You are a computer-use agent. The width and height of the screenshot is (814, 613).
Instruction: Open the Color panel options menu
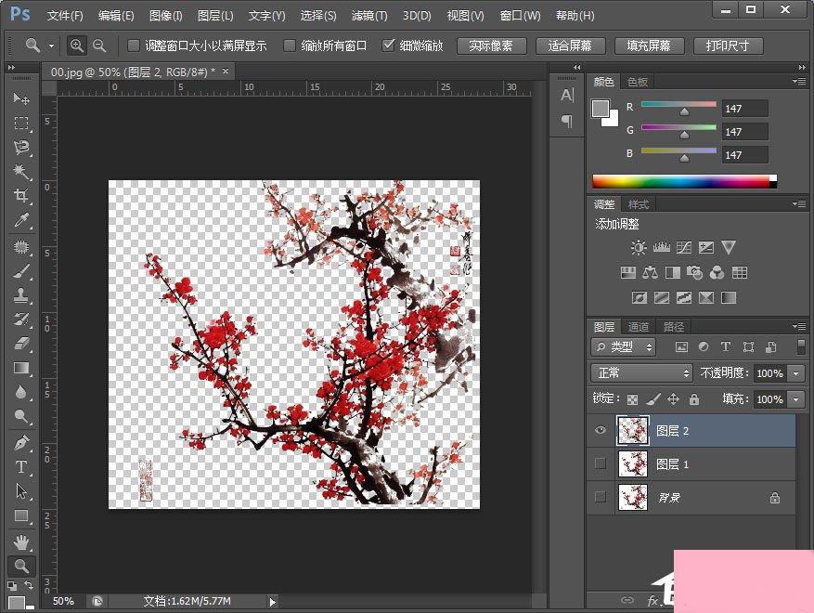799,82
